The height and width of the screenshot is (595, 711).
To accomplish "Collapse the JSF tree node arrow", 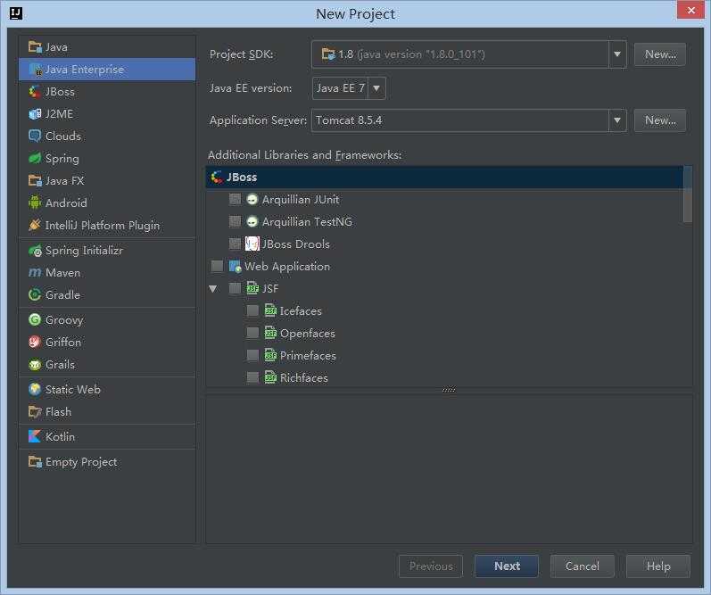I will [x=212, y=288].
